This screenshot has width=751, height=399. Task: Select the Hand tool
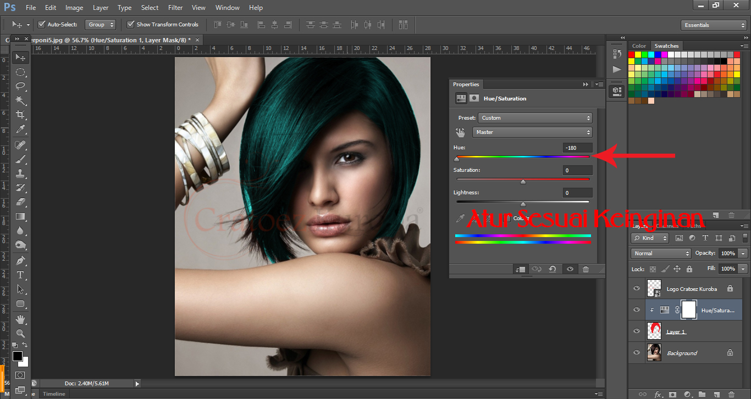click(20, 319)
